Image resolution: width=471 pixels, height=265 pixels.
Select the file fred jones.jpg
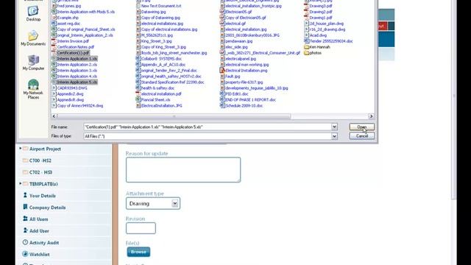pyautogui.click(x=68, y=6)
